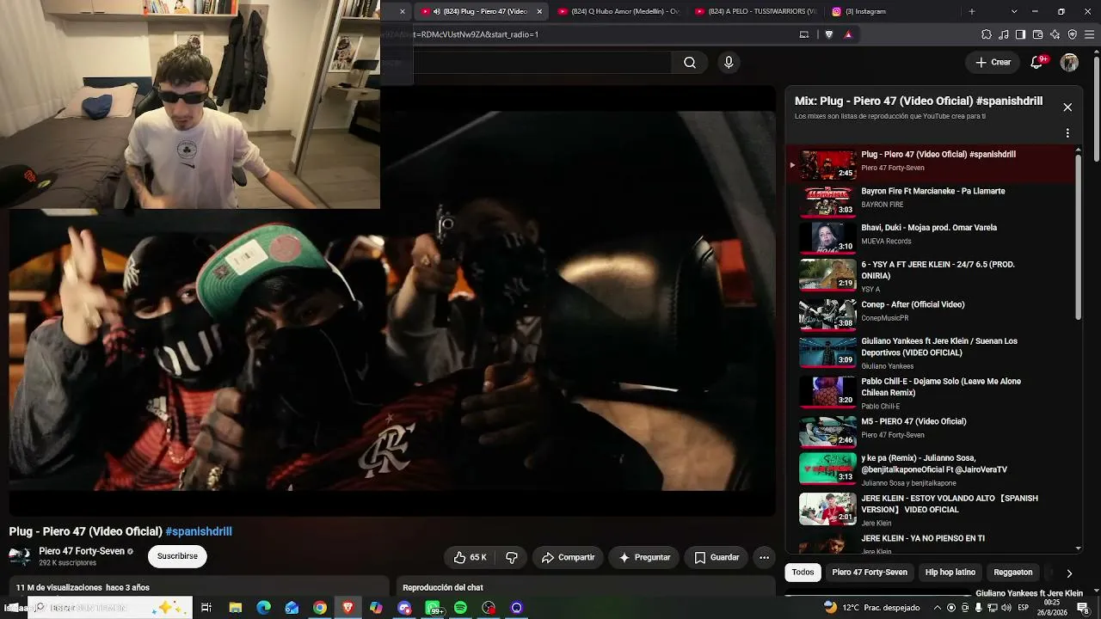The height and width of the screenshot is (619, 1101).
Task: Switch to A PELO - TUSSIWARRIORS tab
Action: coord(755,11)
